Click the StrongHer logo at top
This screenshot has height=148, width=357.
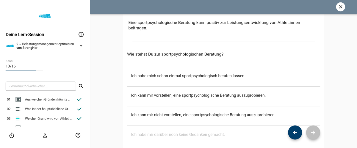(45, 16)
